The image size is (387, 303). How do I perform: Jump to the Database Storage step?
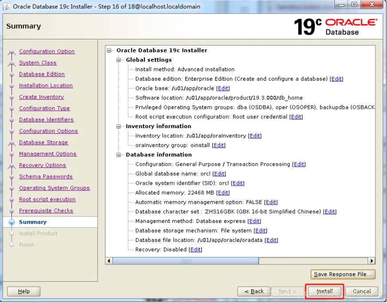43,142
